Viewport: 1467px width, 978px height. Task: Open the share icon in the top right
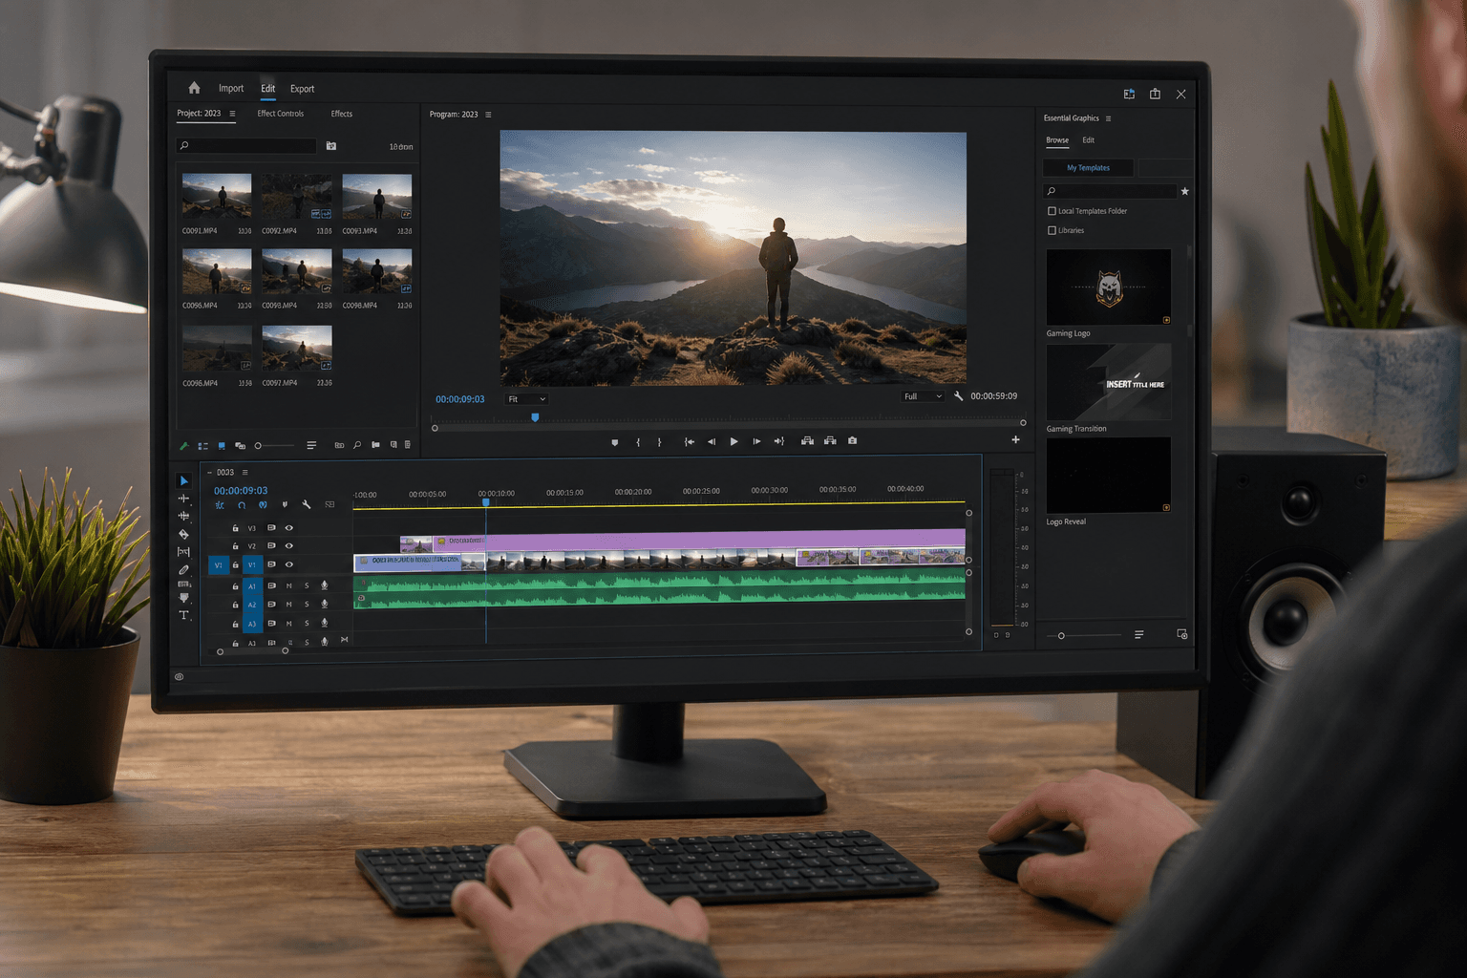pos(1155,94)
